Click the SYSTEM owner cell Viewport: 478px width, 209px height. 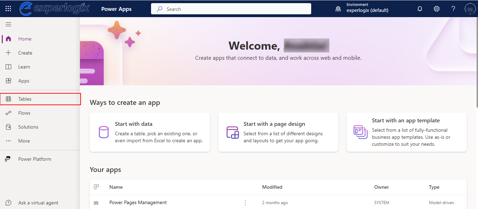coord(382,203)
